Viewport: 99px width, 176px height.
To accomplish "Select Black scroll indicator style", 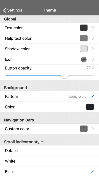I will pos(49,172).
